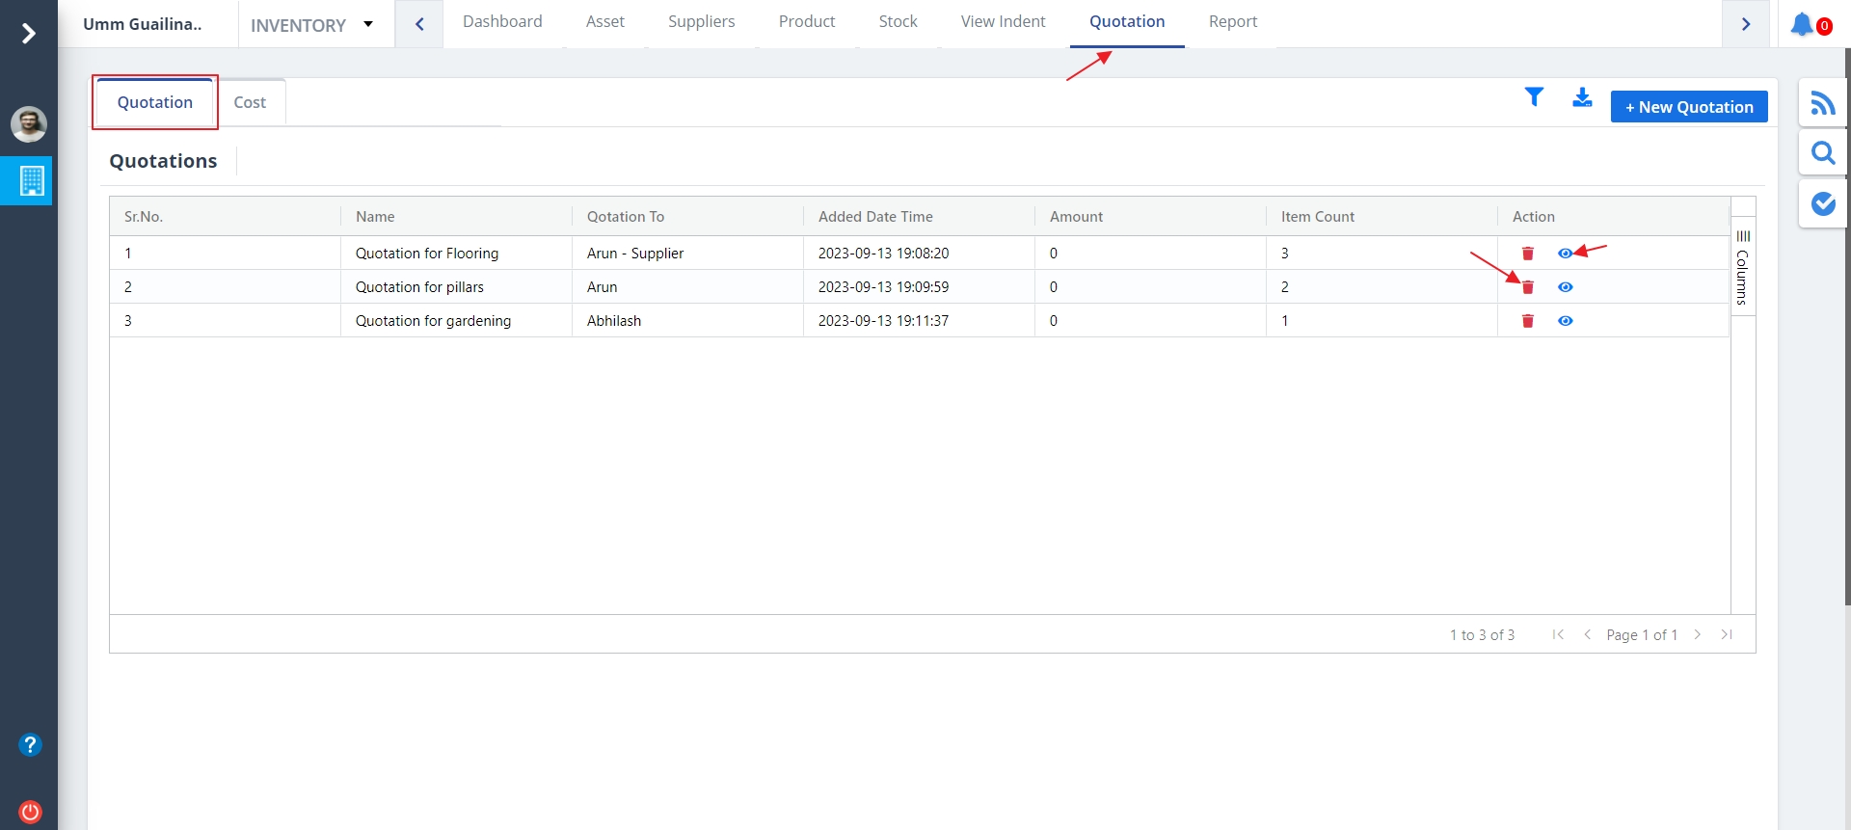
Task: Delete the Quotation for pillars row
Action: (x=1527, y=287)
